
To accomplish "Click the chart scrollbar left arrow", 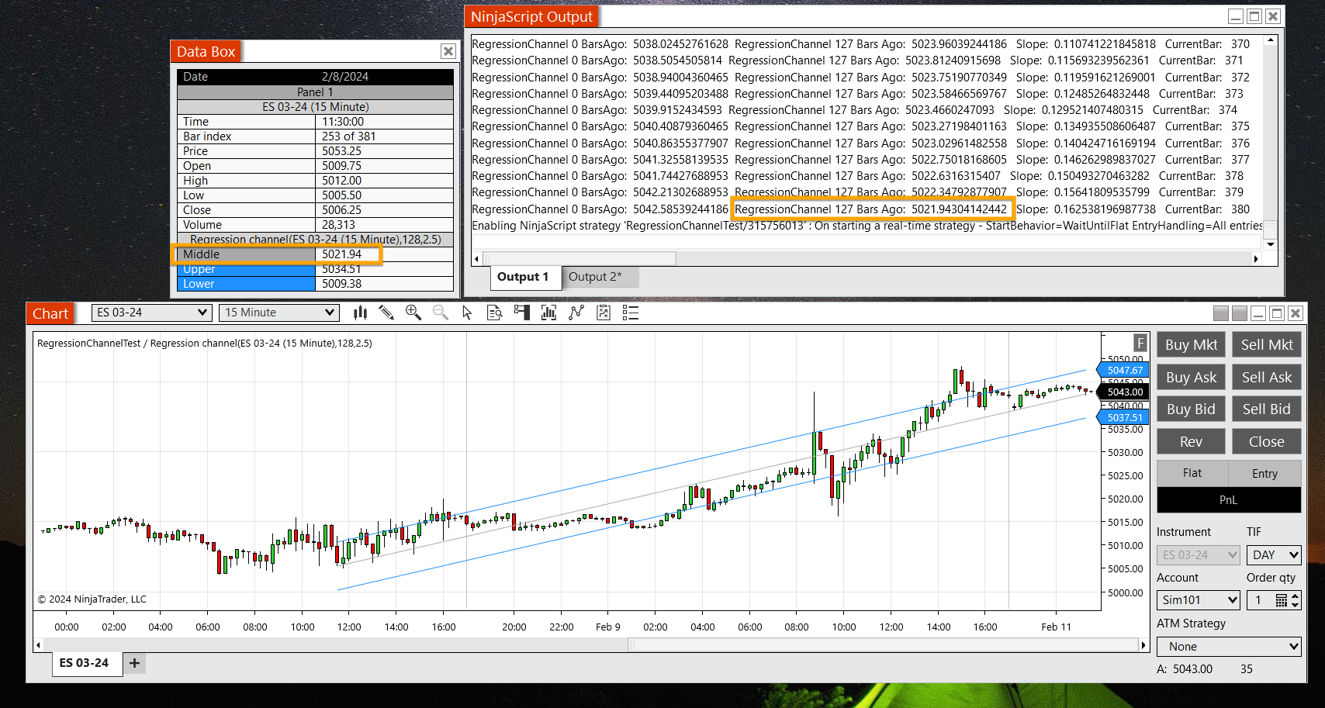I will click(39, 645).
